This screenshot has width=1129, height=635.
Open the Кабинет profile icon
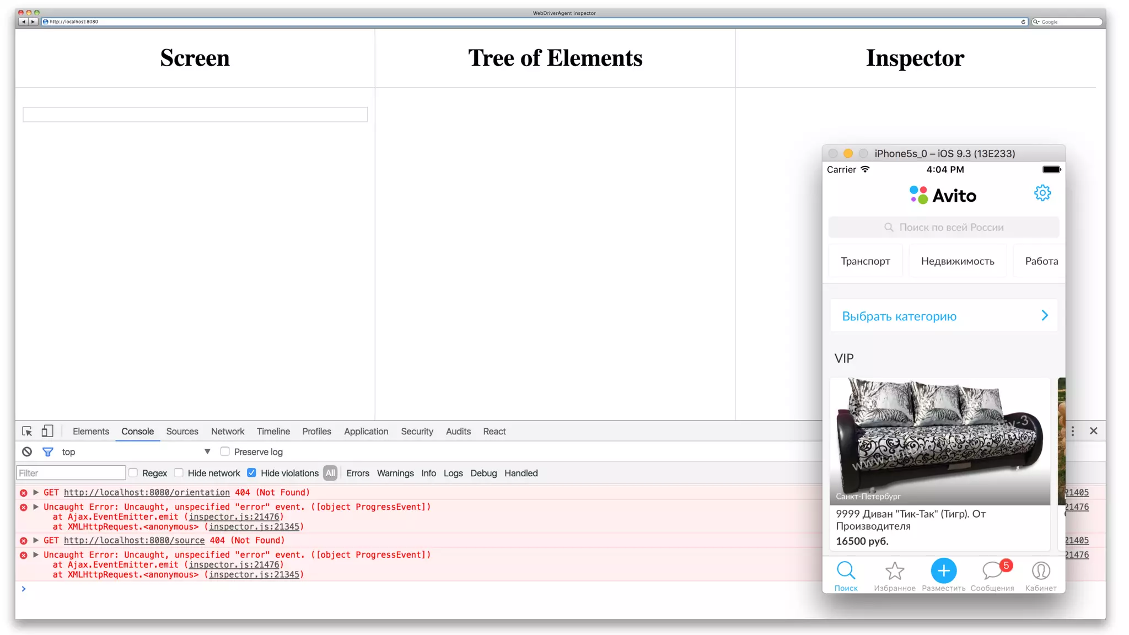pos(1040,571)
